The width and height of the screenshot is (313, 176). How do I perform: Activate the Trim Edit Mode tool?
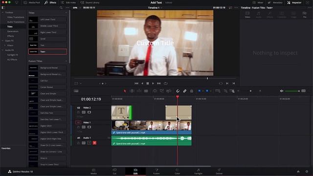click(132, 91)
